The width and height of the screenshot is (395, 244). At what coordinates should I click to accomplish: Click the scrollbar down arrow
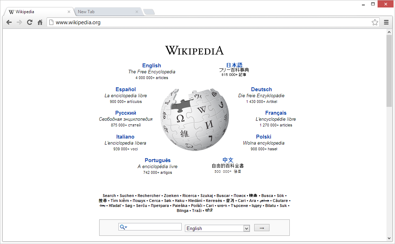pos(389,238)
